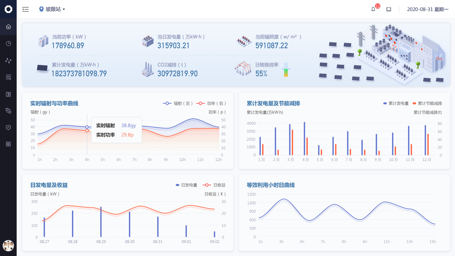
Task: Expand the 坡跟站 station dropdown
Action: pyautogui.click(x=52, y=9)
